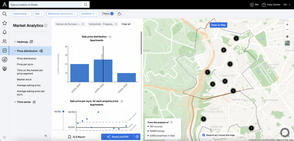This screenshot has height=141, width=294.
Task: Click the map zoom in plus button
Action: pos(287,25)
